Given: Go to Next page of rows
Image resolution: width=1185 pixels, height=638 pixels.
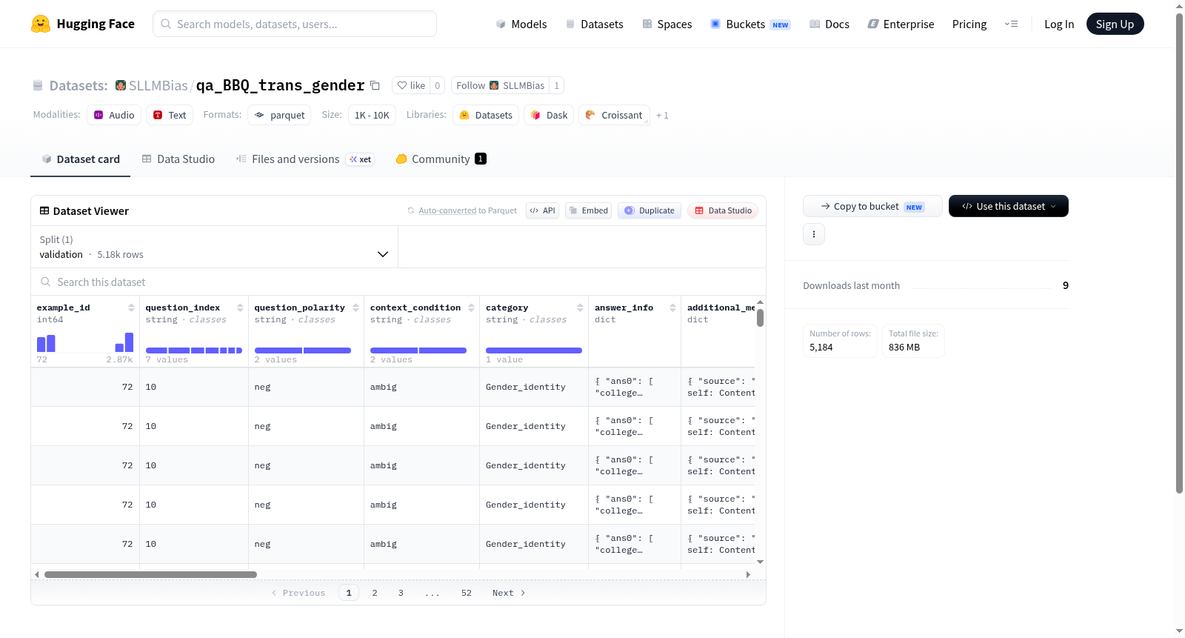Looking at the screenshot, I should 509,593.
